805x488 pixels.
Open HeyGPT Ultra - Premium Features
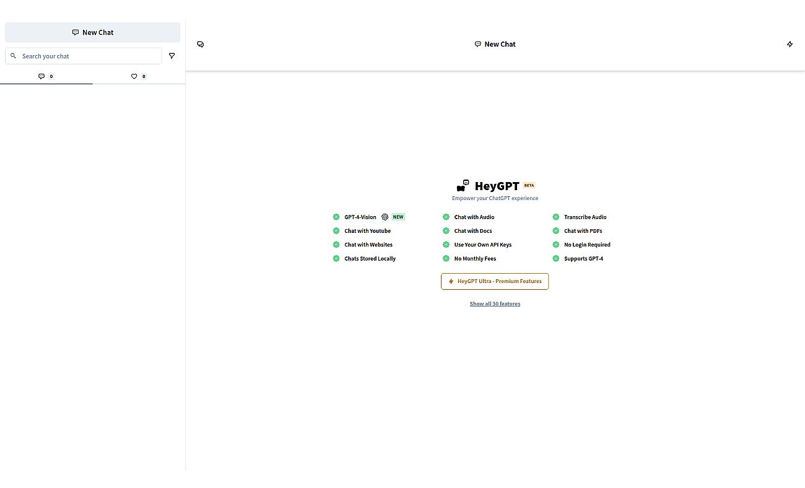tap(495, 281)
